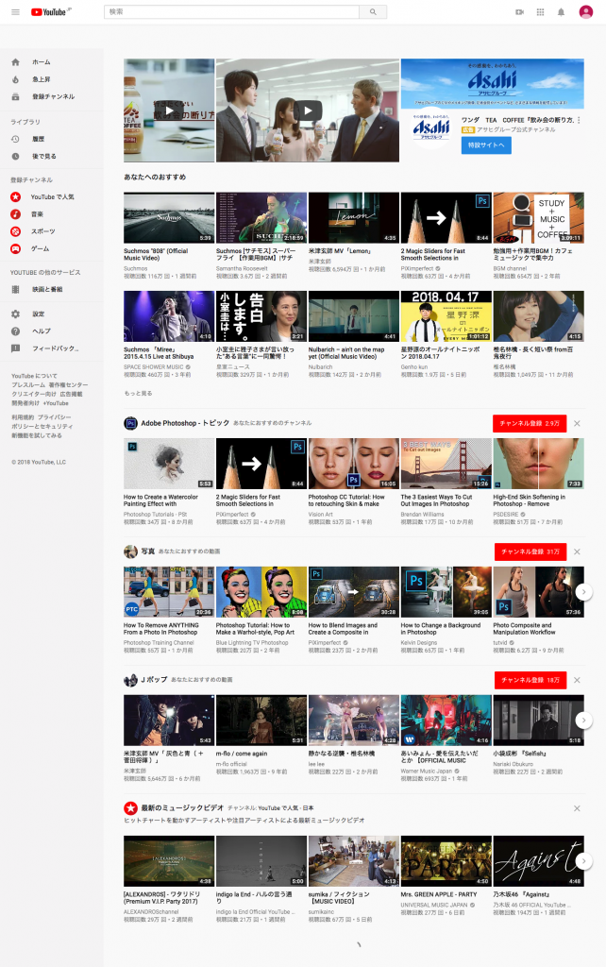Subscribe to the Adobe Photoshop topic channel
The width and height of the screenshot is (606, 967).
tap(529, 423)
